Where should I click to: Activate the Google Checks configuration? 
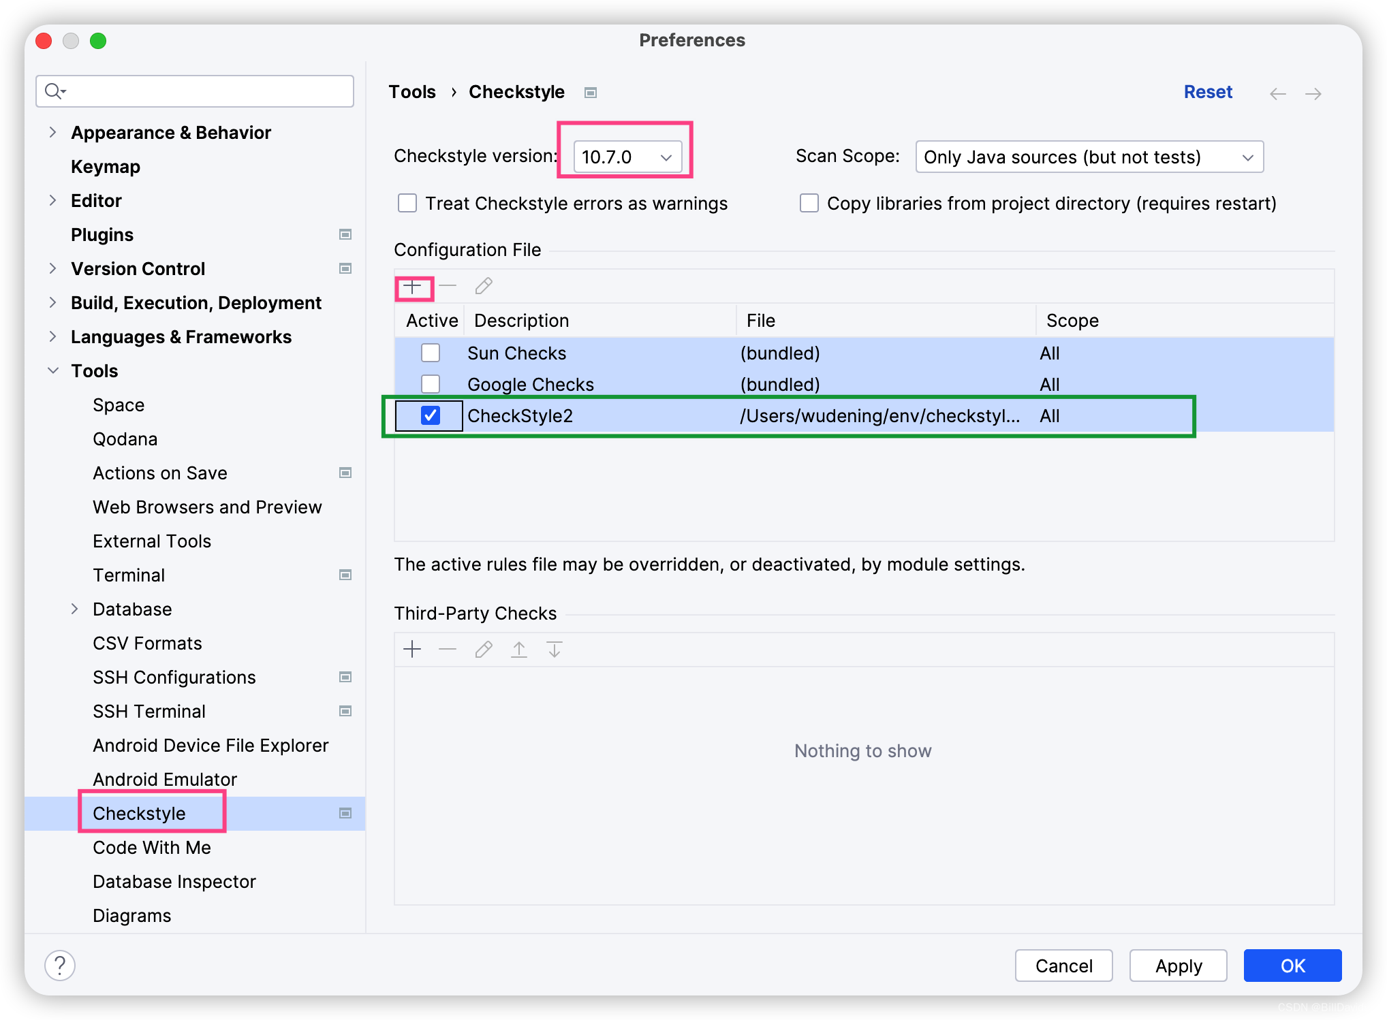(x=431, y=385)
